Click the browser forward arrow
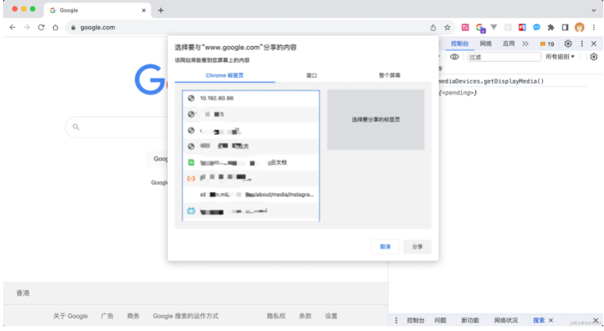Image resolution: width=604 pixels, height=331 pixels. point(26,27)
